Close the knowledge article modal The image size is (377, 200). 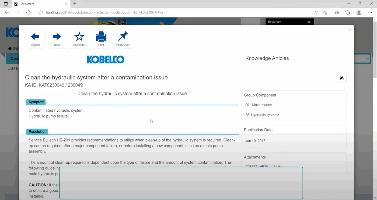tap(350, 30)
